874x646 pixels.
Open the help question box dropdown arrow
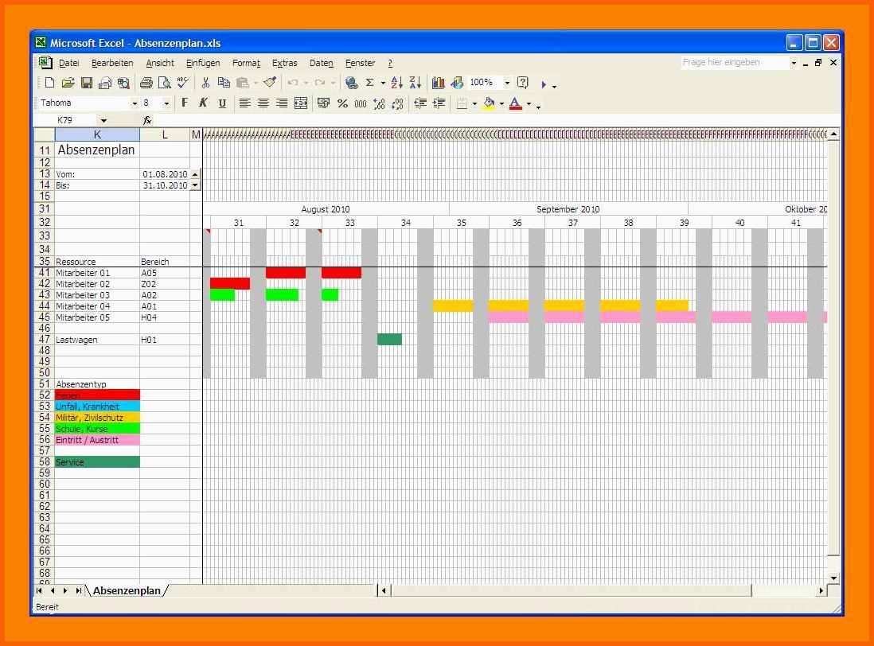(x=794, y=63)
